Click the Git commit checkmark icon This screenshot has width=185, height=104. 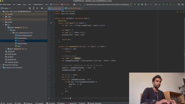pos(163,5)
